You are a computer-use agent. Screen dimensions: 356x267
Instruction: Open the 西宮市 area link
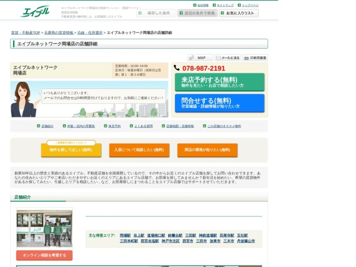tap(188, 241)
